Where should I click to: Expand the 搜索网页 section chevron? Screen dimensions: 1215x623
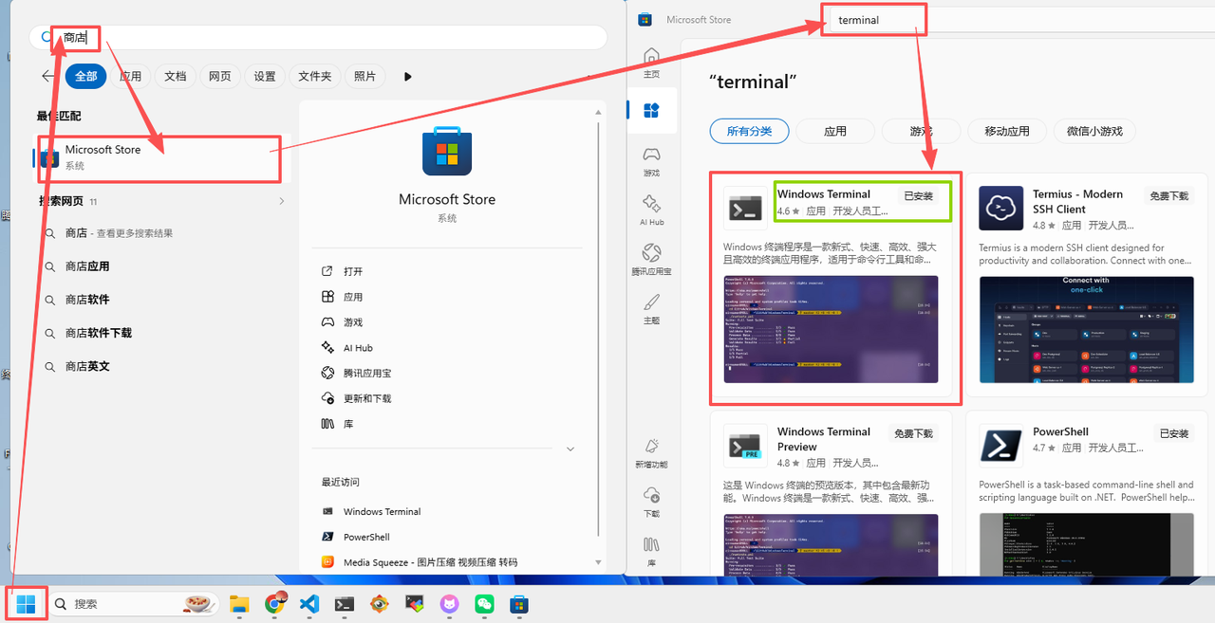pyautogui.click(x=282, y=201)
